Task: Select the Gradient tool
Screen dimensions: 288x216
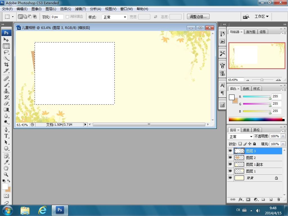Action: 6,110
